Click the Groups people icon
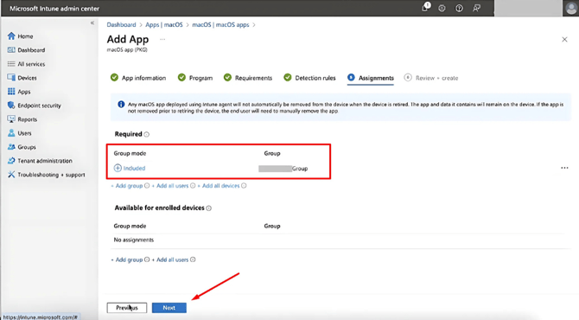The height and width of the screenshot is (320, 579). click(x=11, y=147)
